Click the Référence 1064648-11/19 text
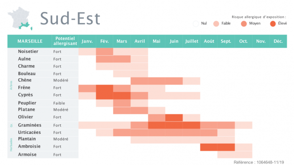 (x=259, y=162)
